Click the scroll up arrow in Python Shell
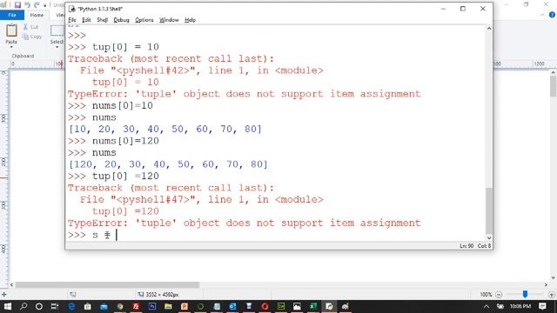 click(489, 29)
